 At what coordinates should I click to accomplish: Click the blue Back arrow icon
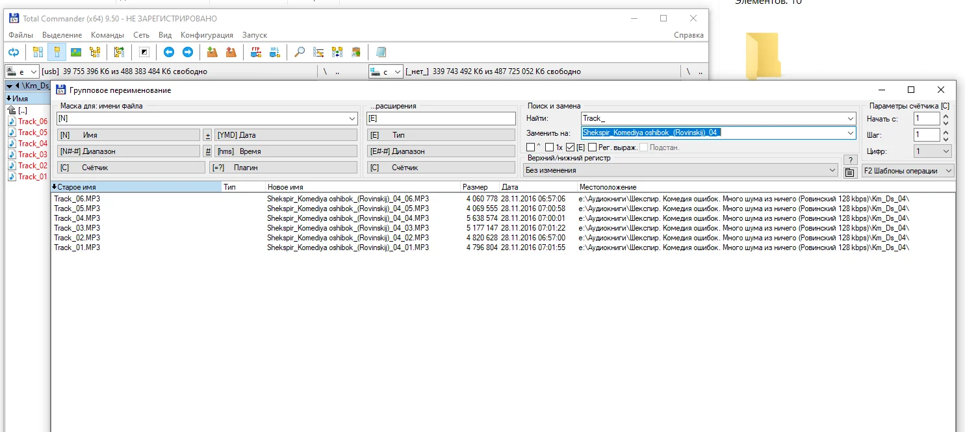(169, 52)
